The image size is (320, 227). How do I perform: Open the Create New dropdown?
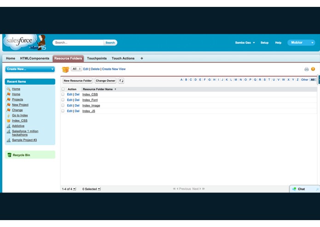click(30, 69)
